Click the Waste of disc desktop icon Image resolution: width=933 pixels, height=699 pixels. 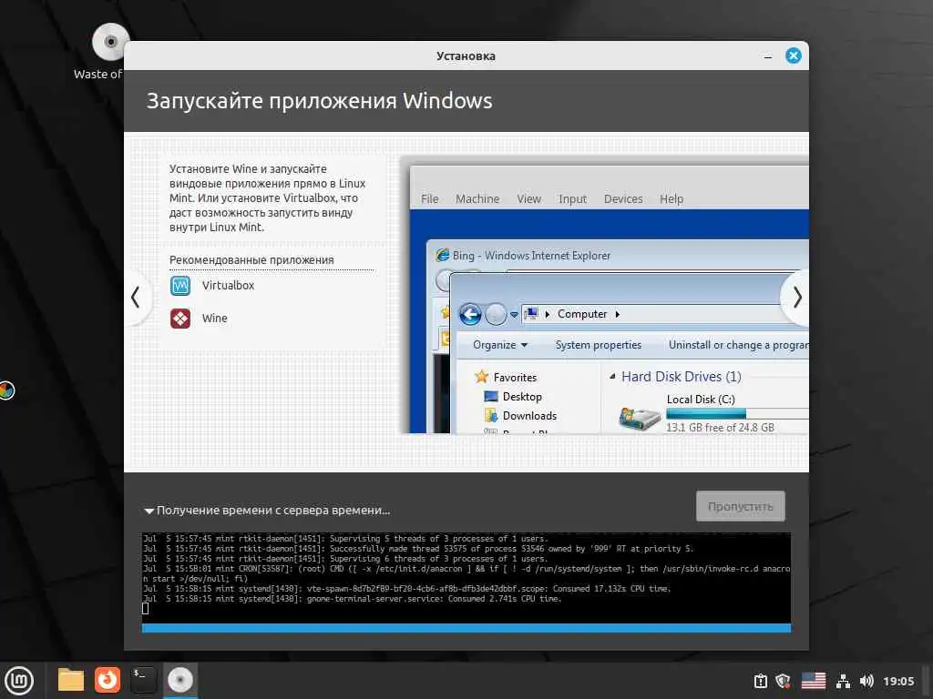click(x=109, y=43)
